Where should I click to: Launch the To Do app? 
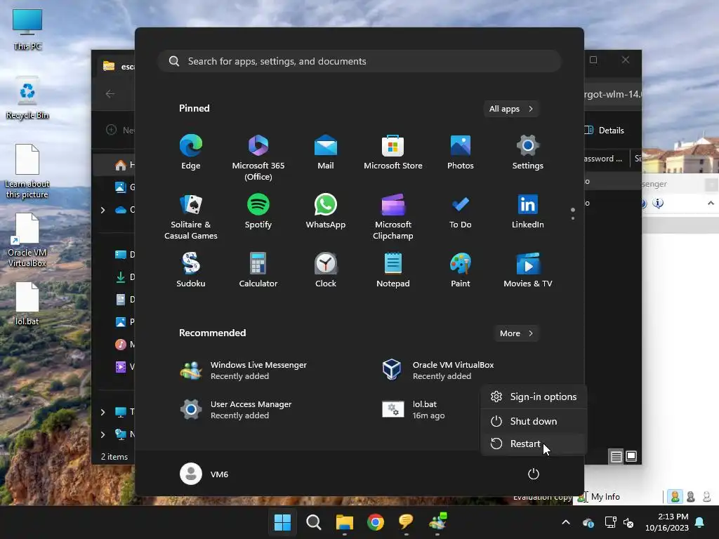[461, 211]
